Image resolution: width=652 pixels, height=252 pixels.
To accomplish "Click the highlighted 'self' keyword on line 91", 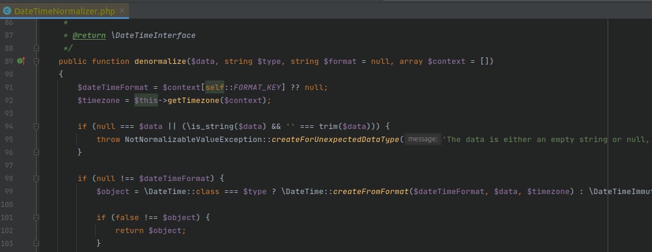I will click(x=215, y=88).
